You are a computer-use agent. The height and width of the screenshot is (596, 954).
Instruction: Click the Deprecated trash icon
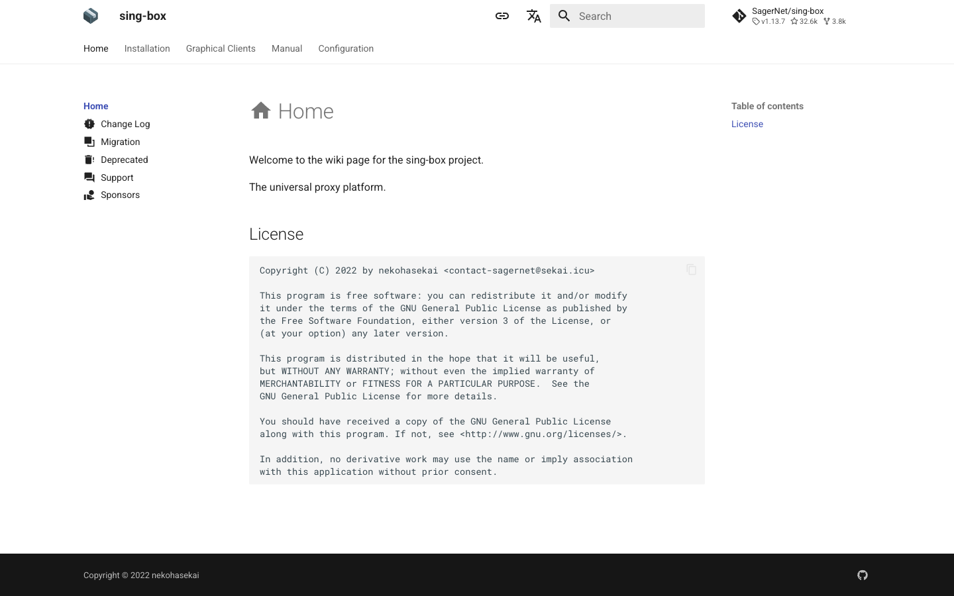[89, 160]
